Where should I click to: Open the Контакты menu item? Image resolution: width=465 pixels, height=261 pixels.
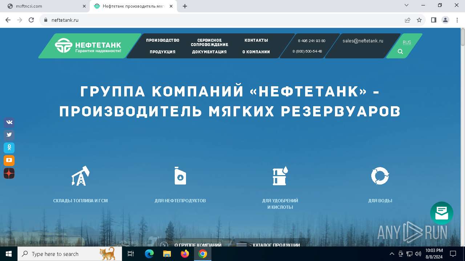click(256, 40)
